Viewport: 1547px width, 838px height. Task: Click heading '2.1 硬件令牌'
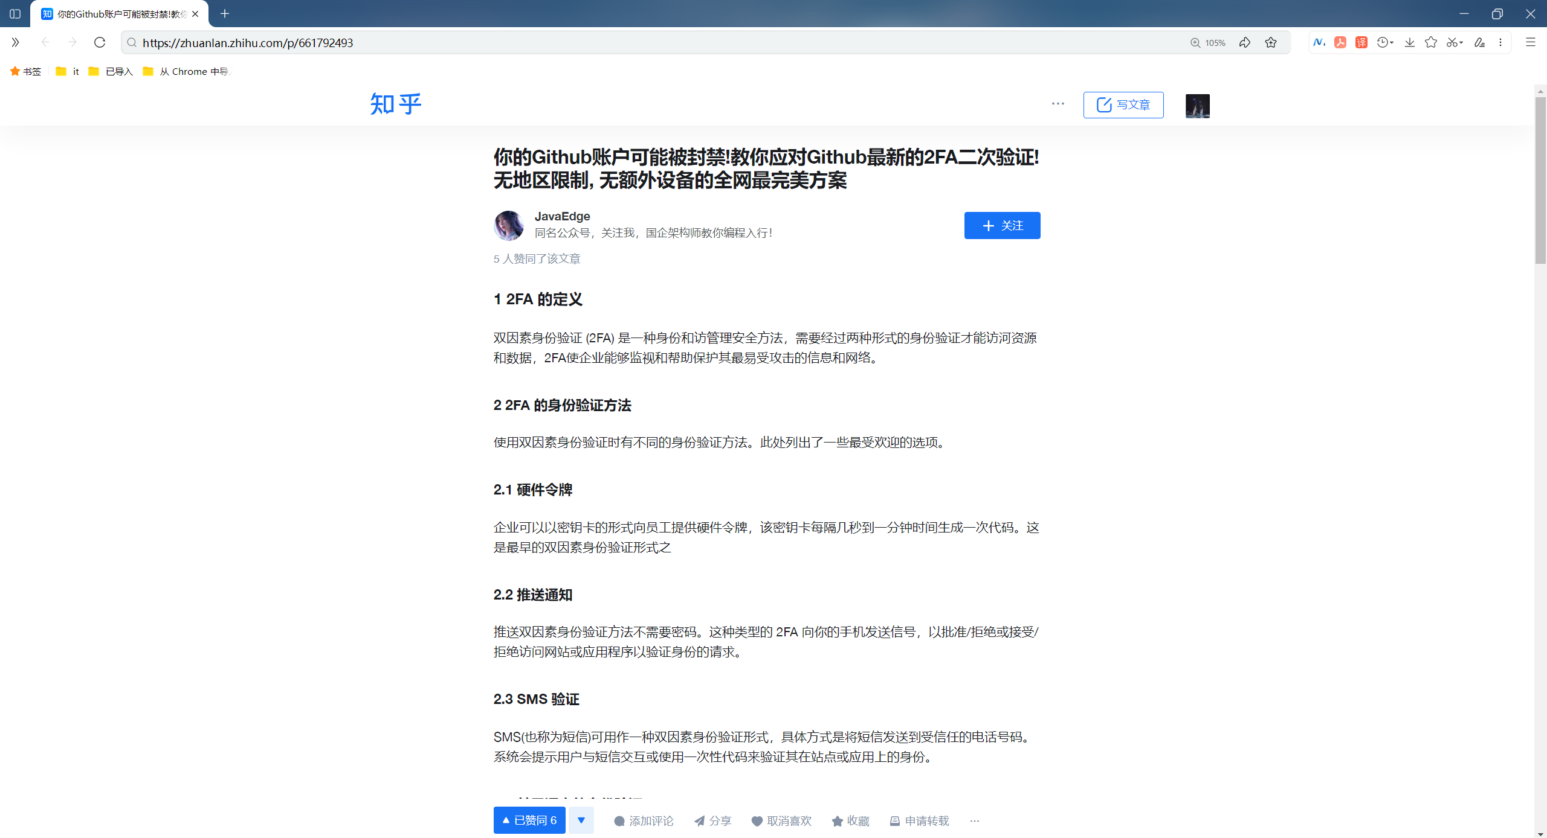(533, 490)
